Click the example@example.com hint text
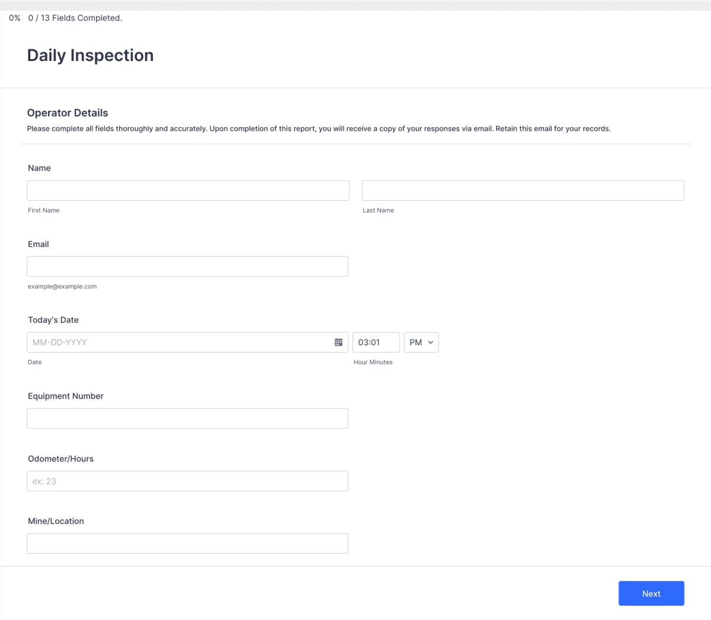 [x=62, y=286]
